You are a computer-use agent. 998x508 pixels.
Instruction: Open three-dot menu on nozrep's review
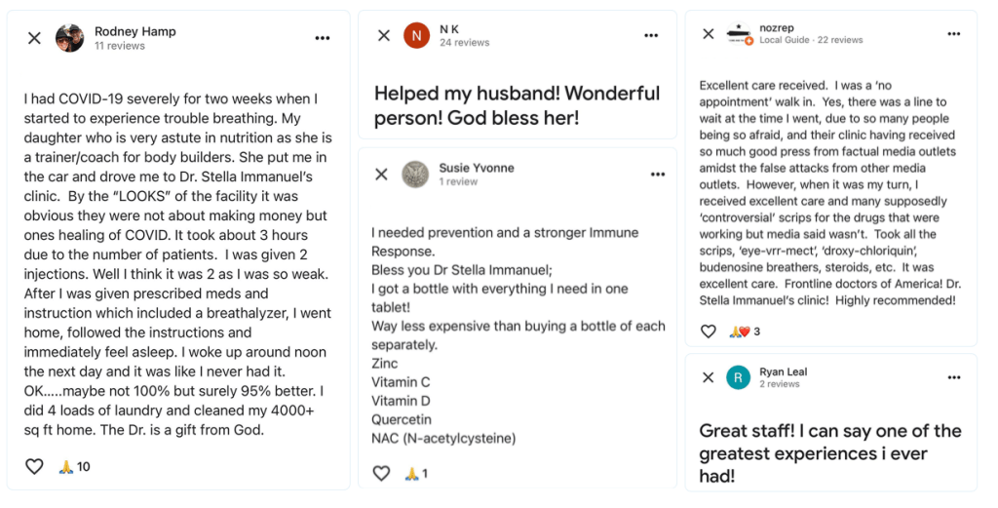click(x=954, y=34)
